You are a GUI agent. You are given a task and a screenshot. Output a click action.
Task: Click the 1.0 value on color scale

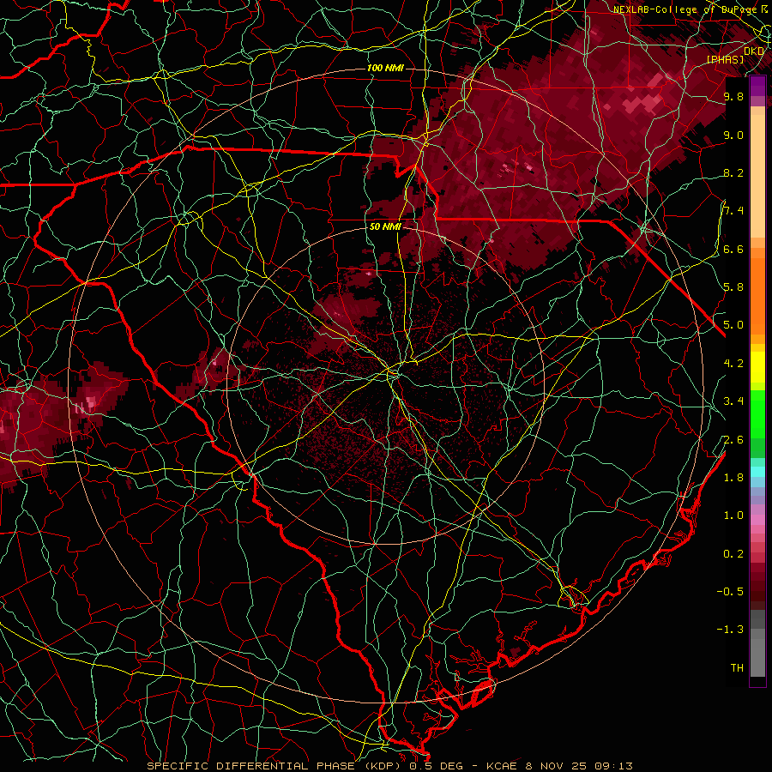pos(733,515)
